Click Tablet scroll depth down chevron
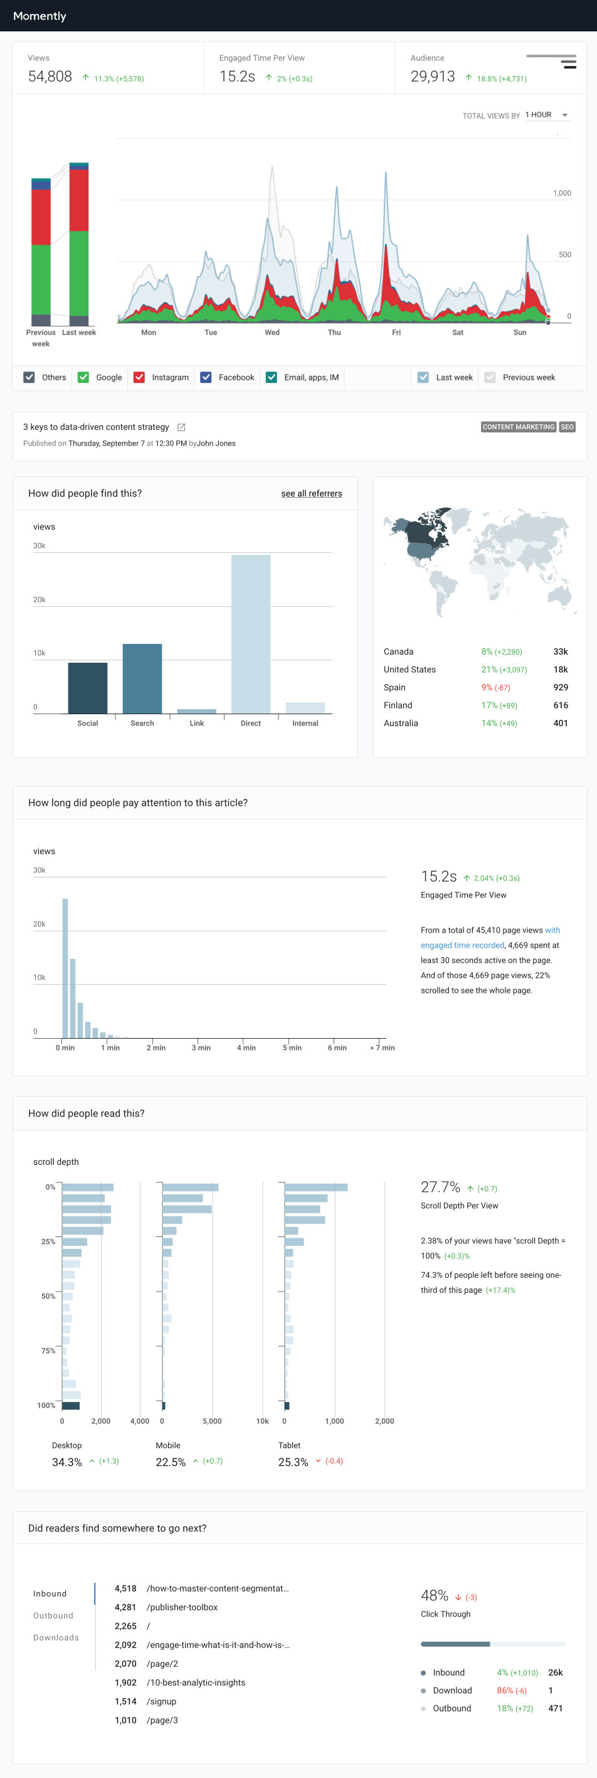The width and height of the screenshot is (597, 1778). (x=318, y=1461)
